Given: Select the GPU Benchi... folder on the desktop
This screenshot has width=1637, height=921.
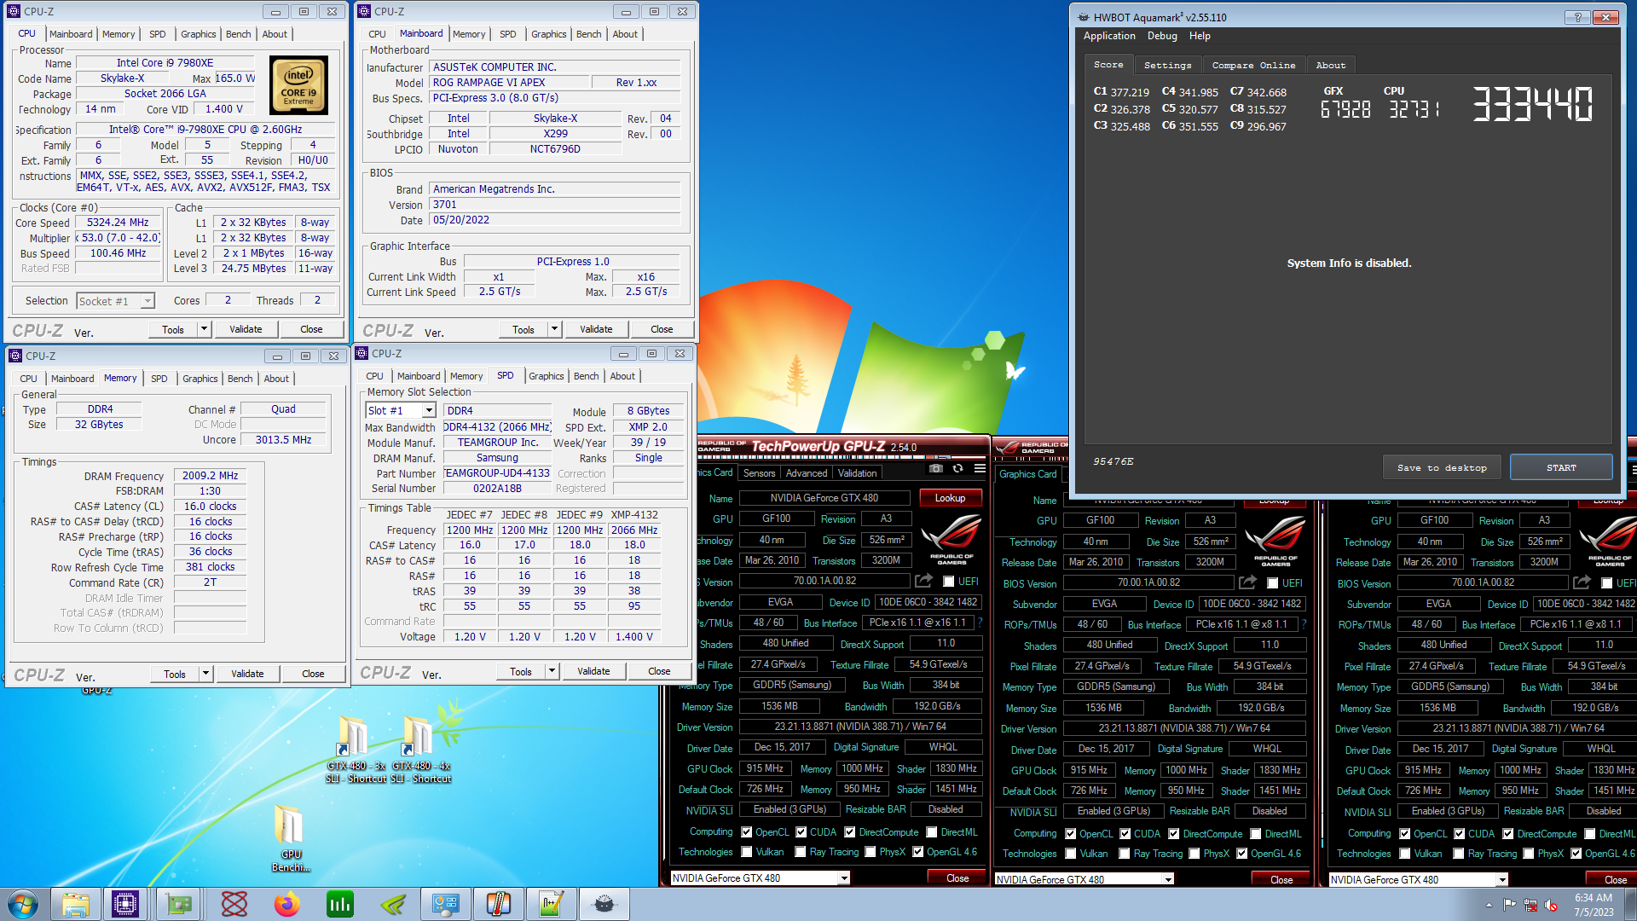Looking at the screenshot, I should click(291, 838).
